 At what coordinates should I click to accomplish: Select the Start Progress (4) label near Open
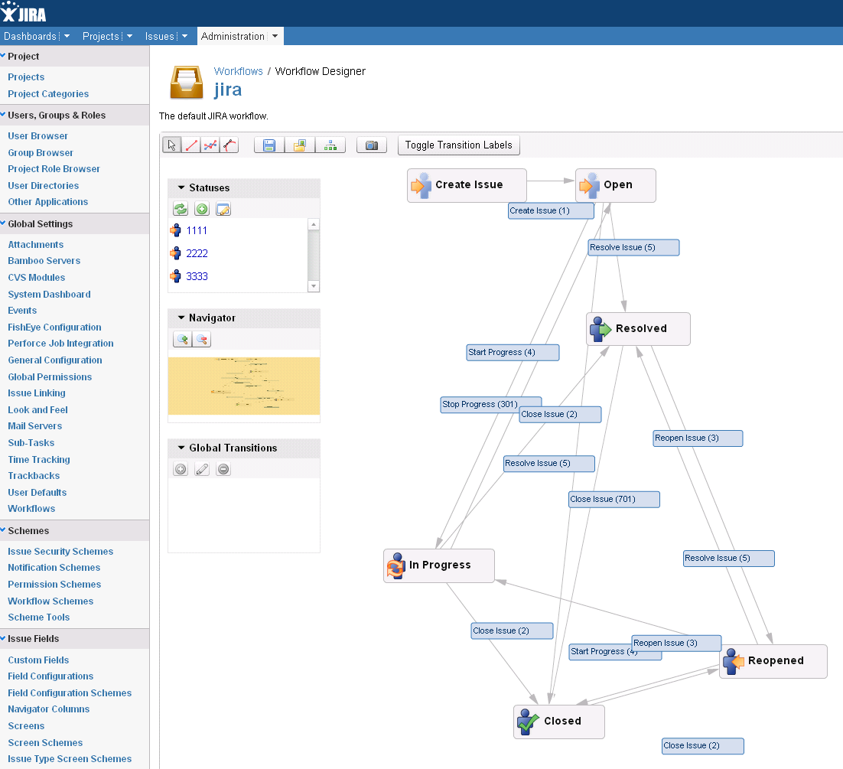[513, 353]
